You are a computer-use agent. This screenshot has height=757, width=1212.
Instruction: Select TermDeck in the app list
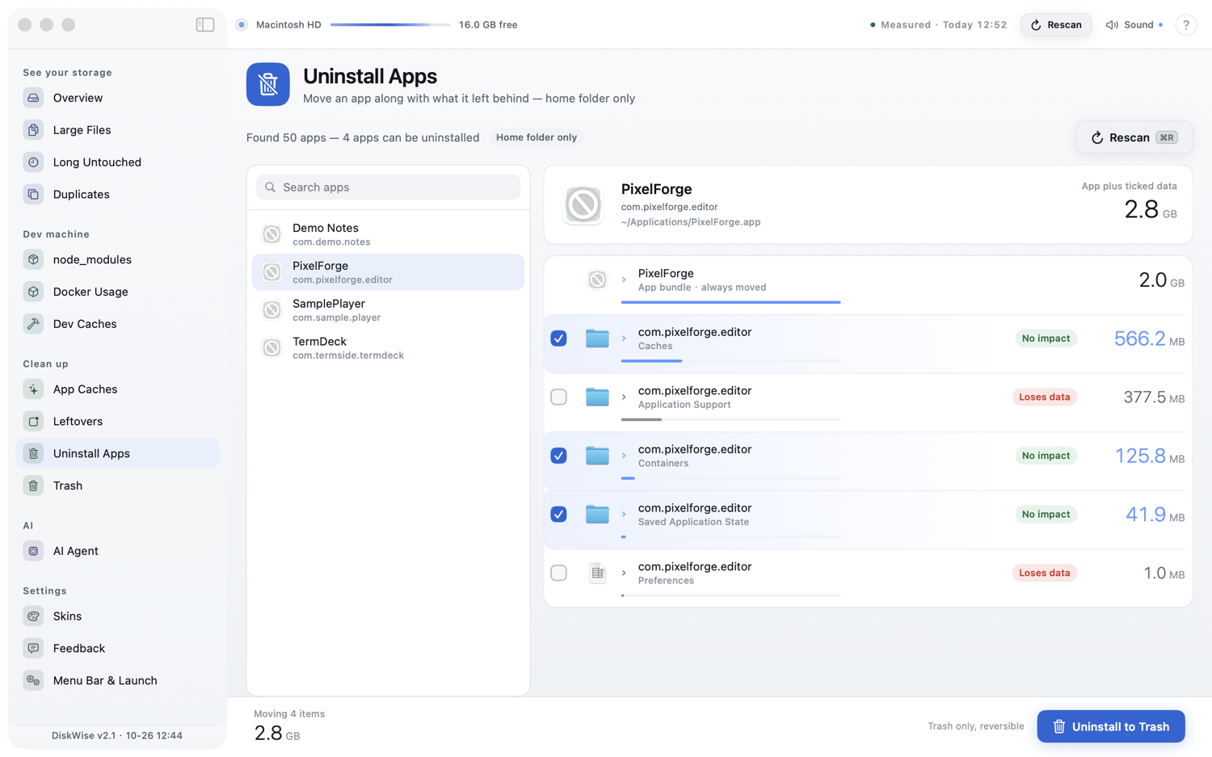click(388, 348)
